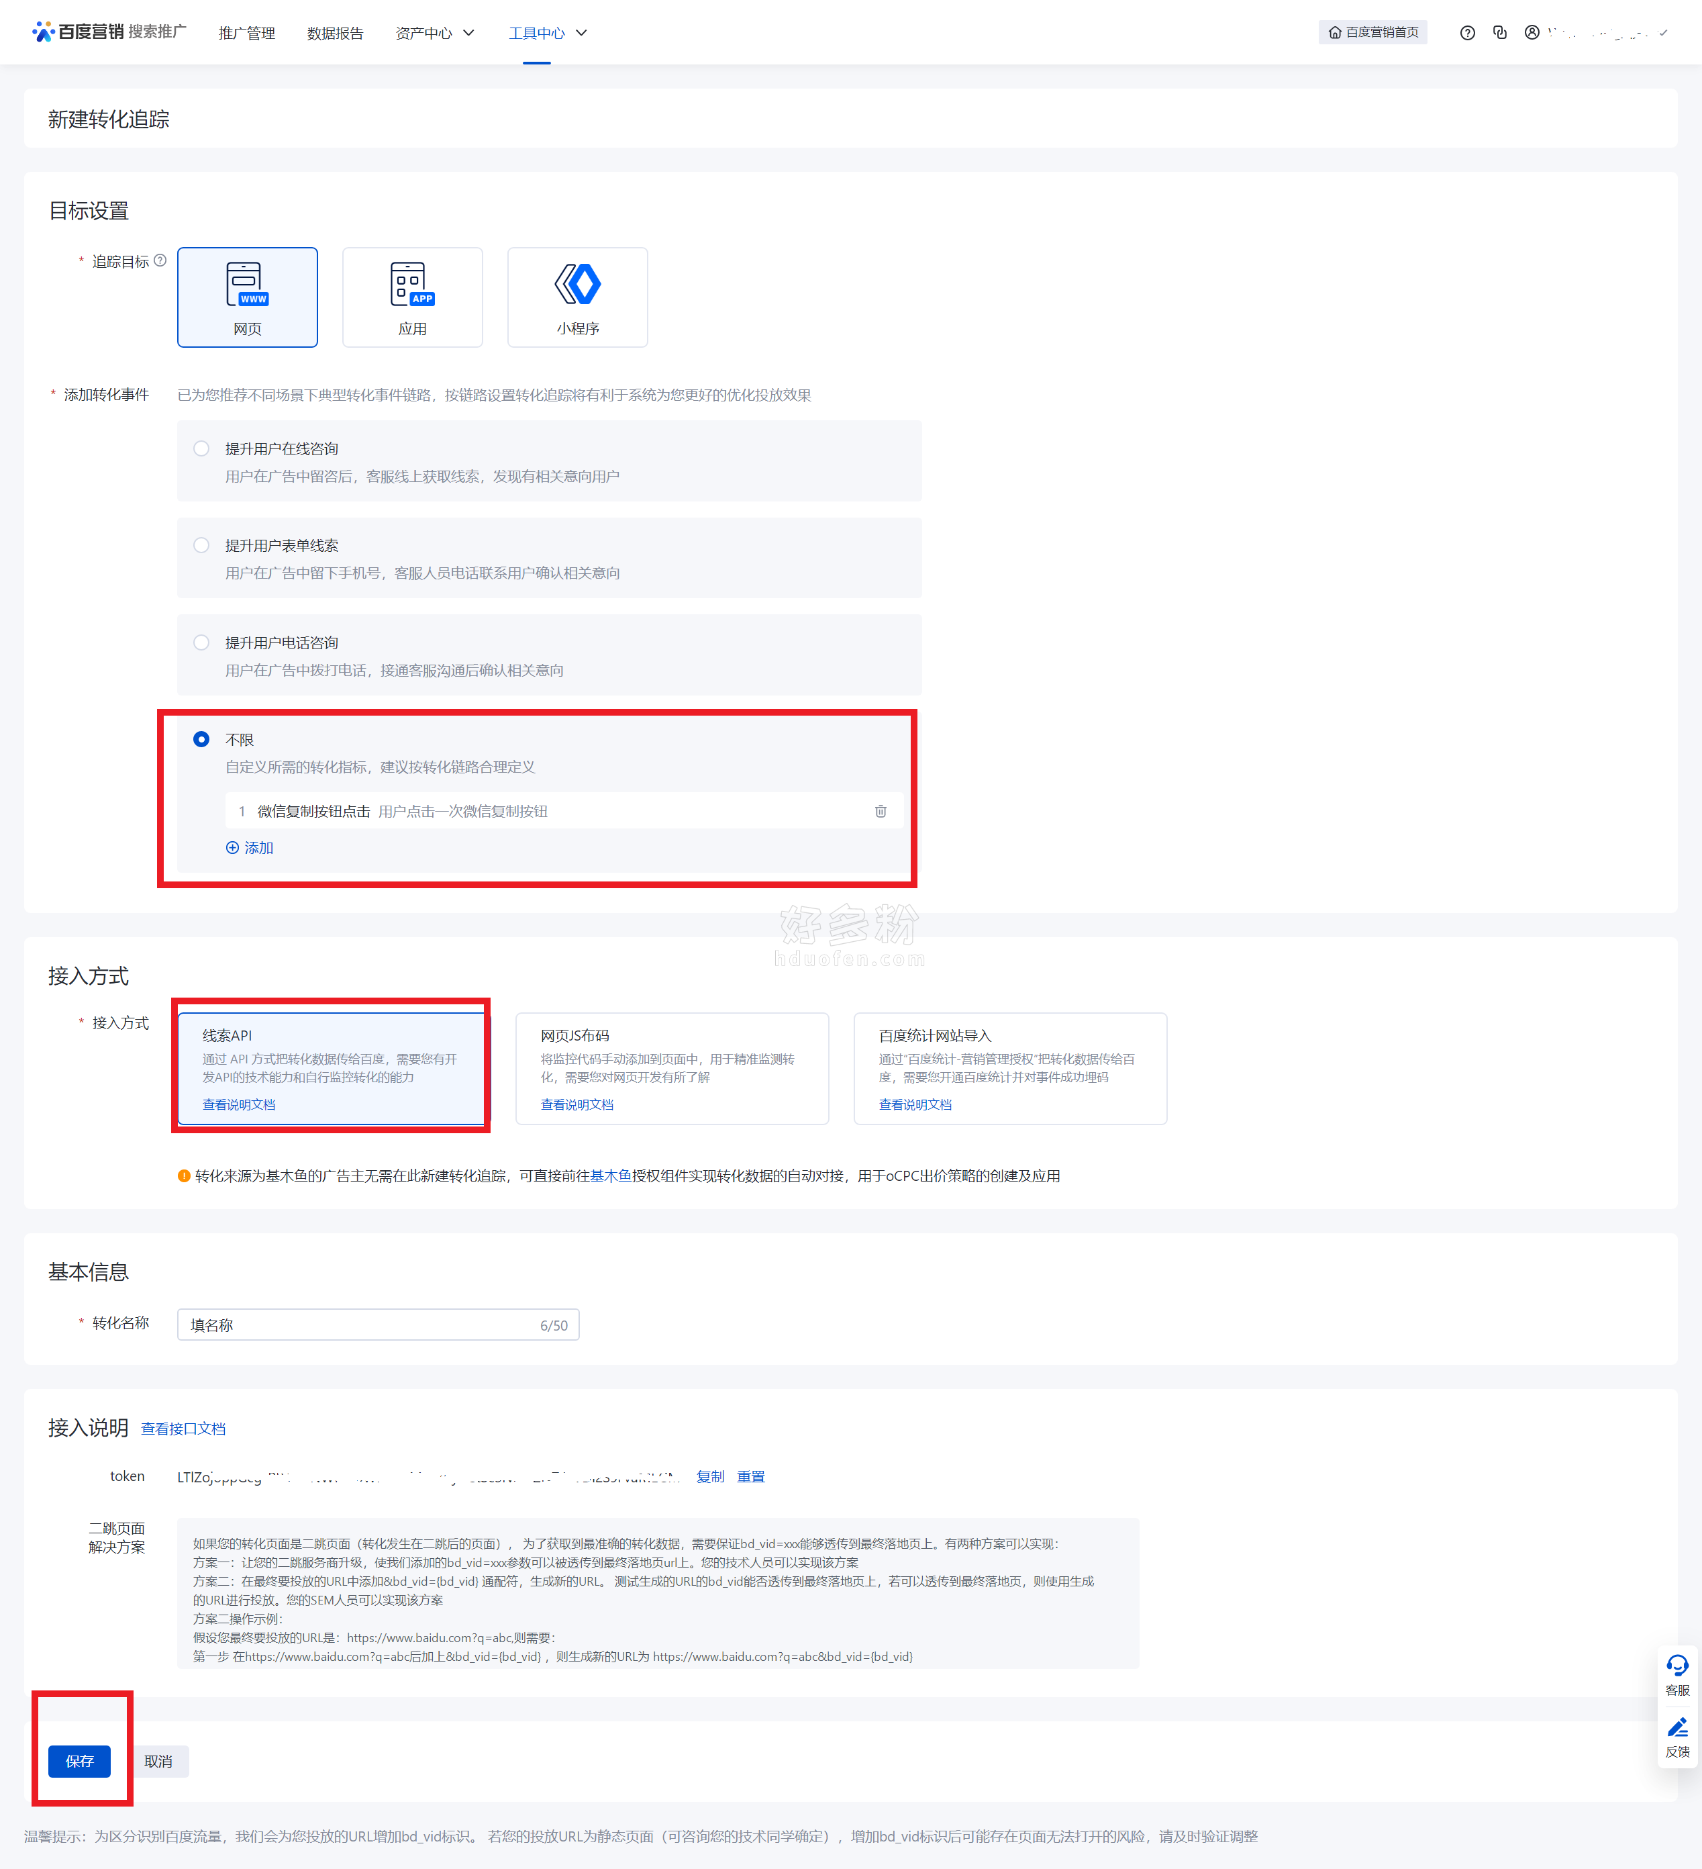Viewport: 1702px width, 1869px height.
Task: Open the 基木鱼 link in the notice
Action: tap(611, 1176)
